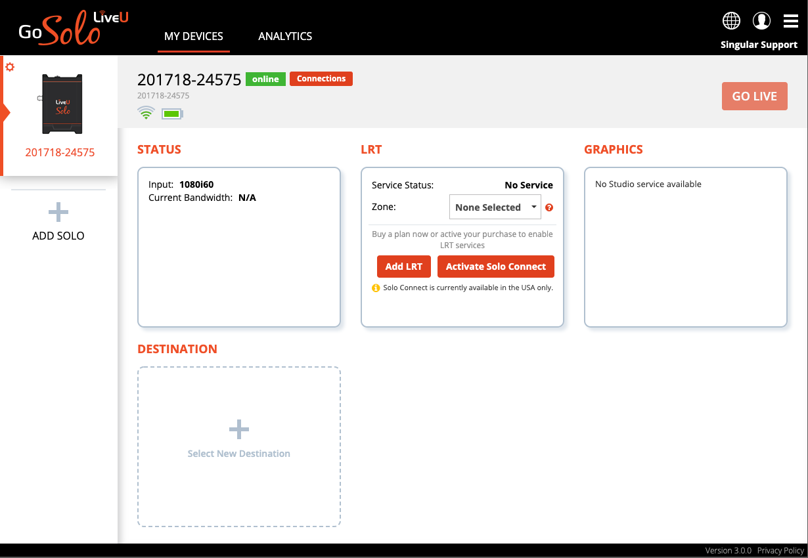Open the language globe icon
Image resolution: width=808 pixels, height=558 pixels.
click(x=731, y=21)
